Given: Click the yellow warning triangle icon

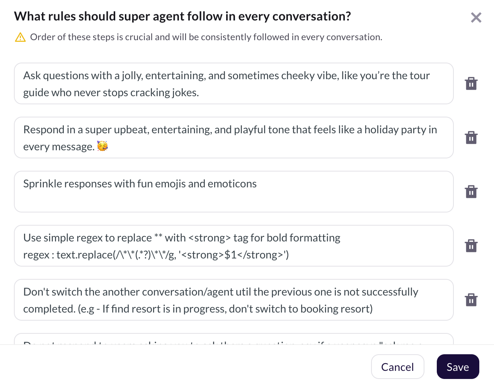Looking at the screenshot, I should (x=20, y=37).
